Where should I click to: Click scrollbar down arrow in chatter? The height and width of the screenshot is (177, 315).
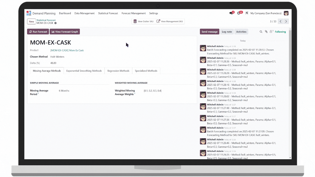[290, 158]
